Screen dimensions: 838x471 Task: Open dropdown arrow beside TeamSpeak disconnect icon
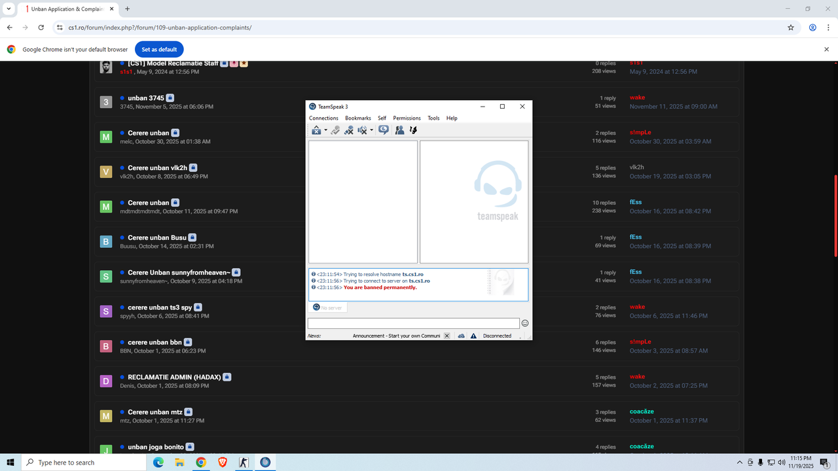pyautogui.click(x=325, y=130)
